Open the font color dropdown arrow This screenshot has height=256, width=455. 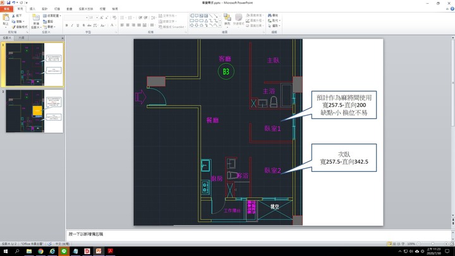pyautogui.click(x=116, y=25)
